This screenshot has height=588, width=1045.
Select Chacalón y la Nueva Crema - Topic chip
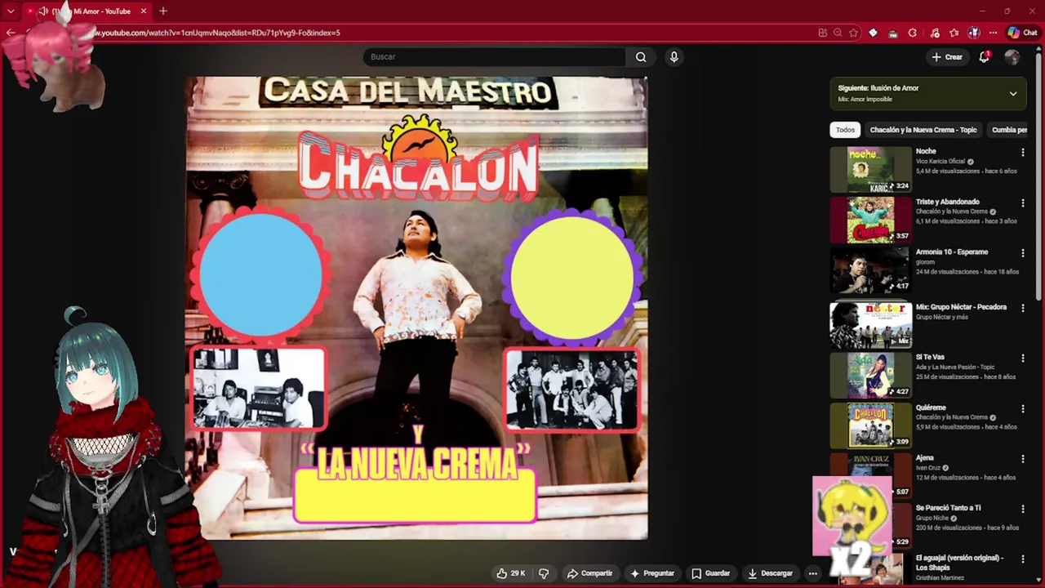pyautogui.click(x=923, y=130)
